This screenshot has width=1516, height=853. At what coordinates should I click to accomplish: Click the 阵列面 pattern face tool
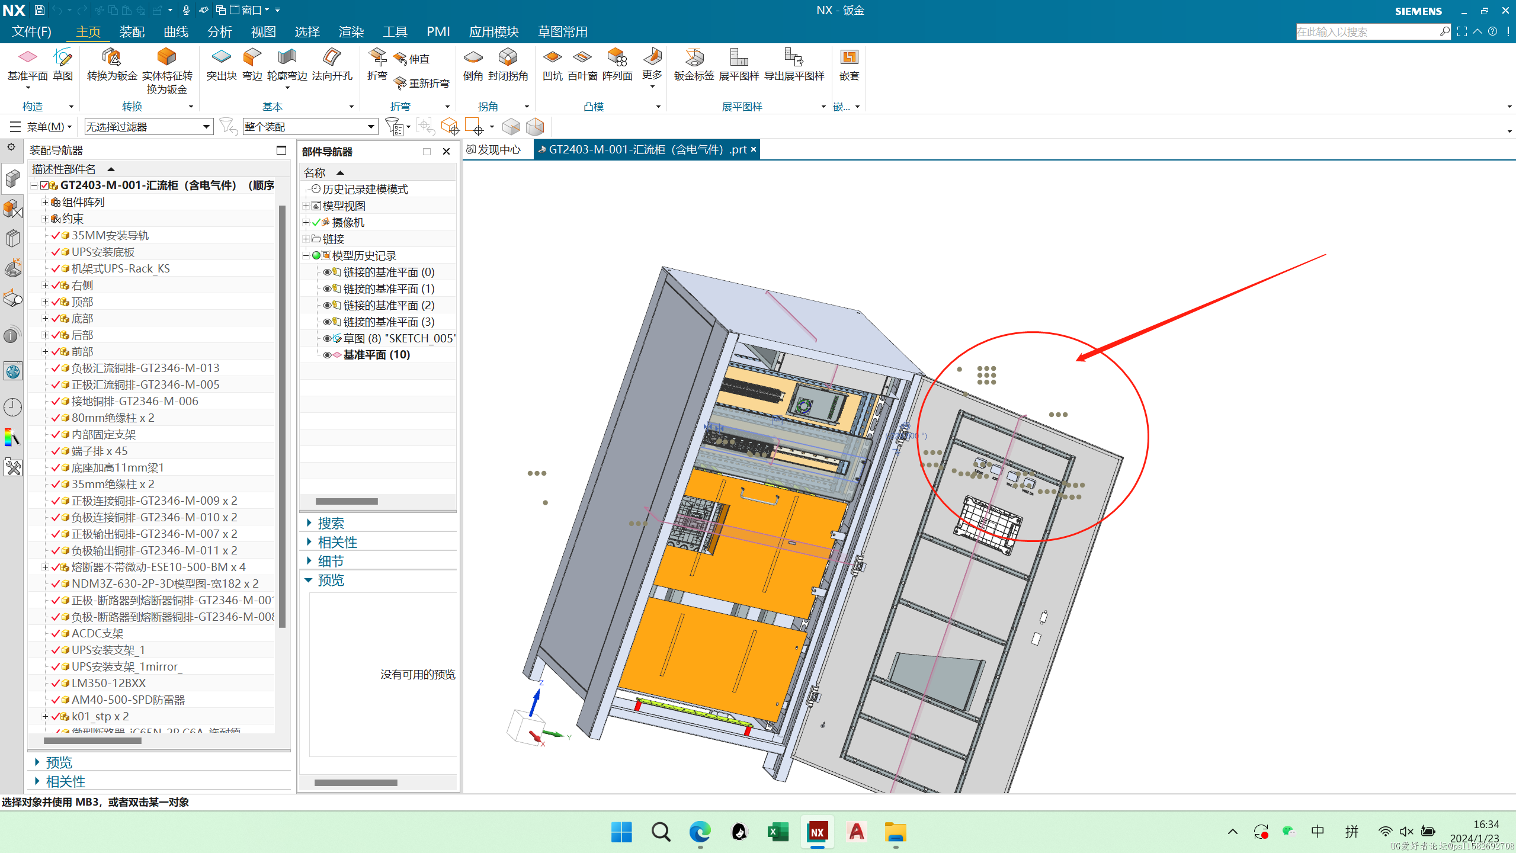(x=617, y=64)
